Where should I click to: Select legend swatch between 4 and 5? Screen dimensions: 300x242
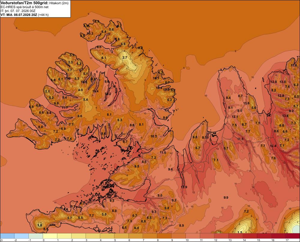pyautogui.click(x=107, y=236)
